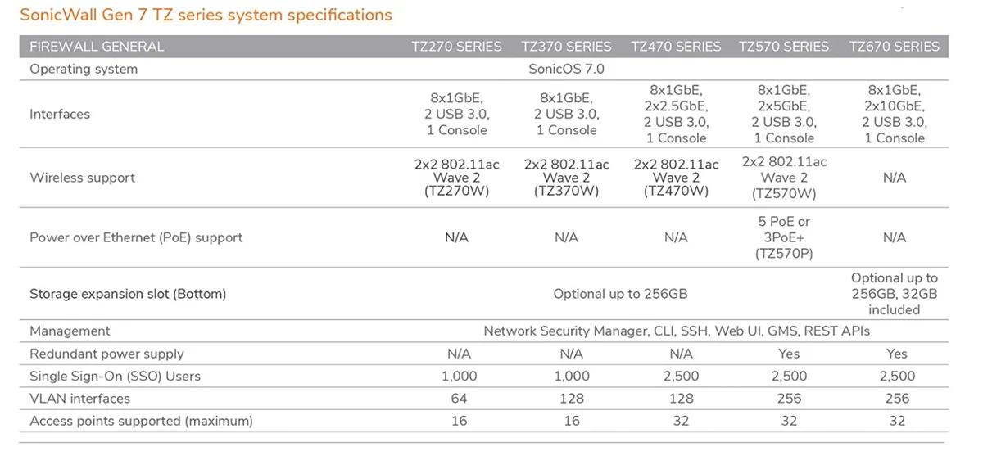Click the TZ270 SERIES column header

pos(456,47)
